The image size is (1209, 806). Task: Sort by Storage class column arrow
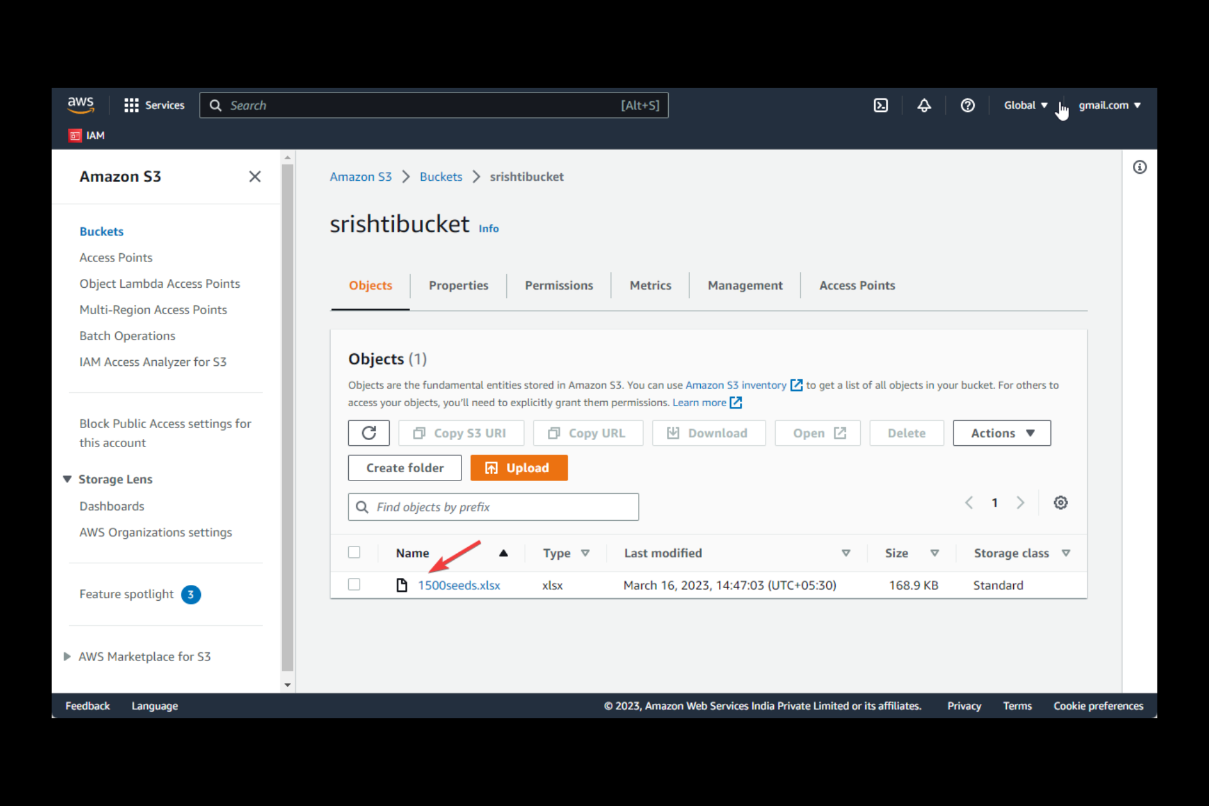click(1065, 553)
